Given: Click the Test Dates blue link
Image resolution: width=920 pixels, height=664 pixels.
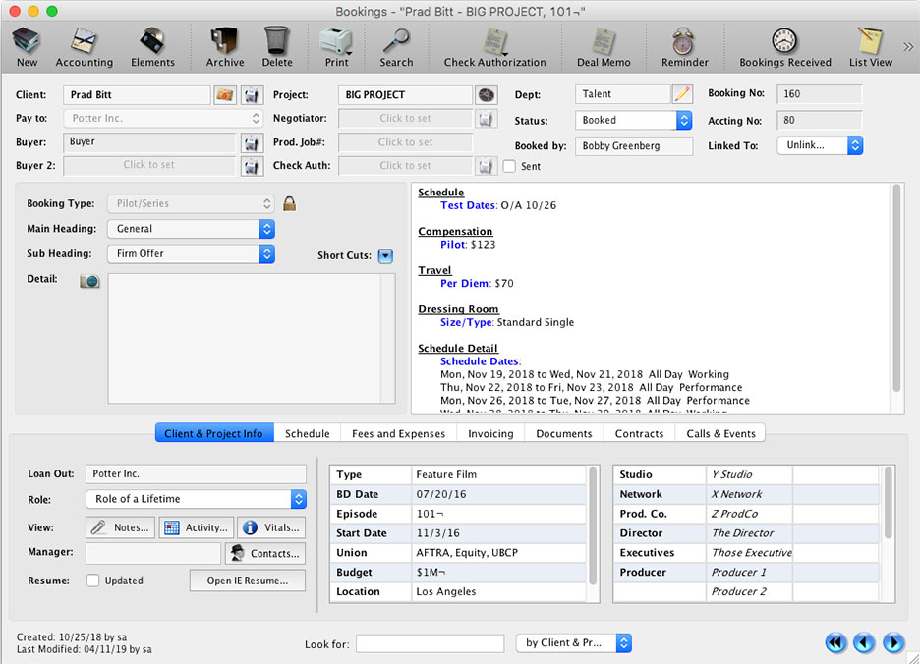Looking at the screenshot, I should tap(468, 205).
